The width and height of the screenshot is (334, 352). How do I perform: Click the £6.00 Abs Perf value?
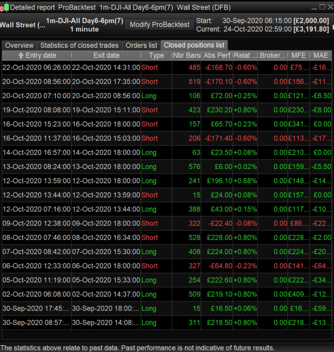tap(223, 166)
